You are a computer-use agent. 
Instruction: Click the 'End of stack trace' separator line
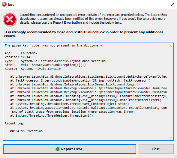(73, 112)
